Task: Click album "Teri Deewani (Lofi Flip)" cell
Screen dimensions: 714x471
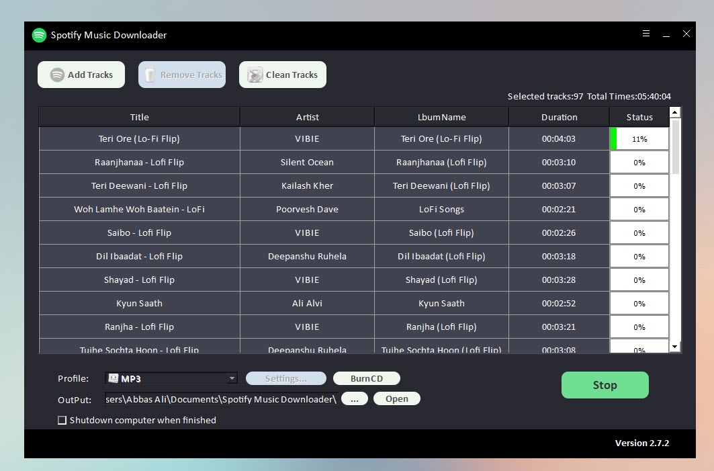Action: pyautogui.click(x=442, y=186)
